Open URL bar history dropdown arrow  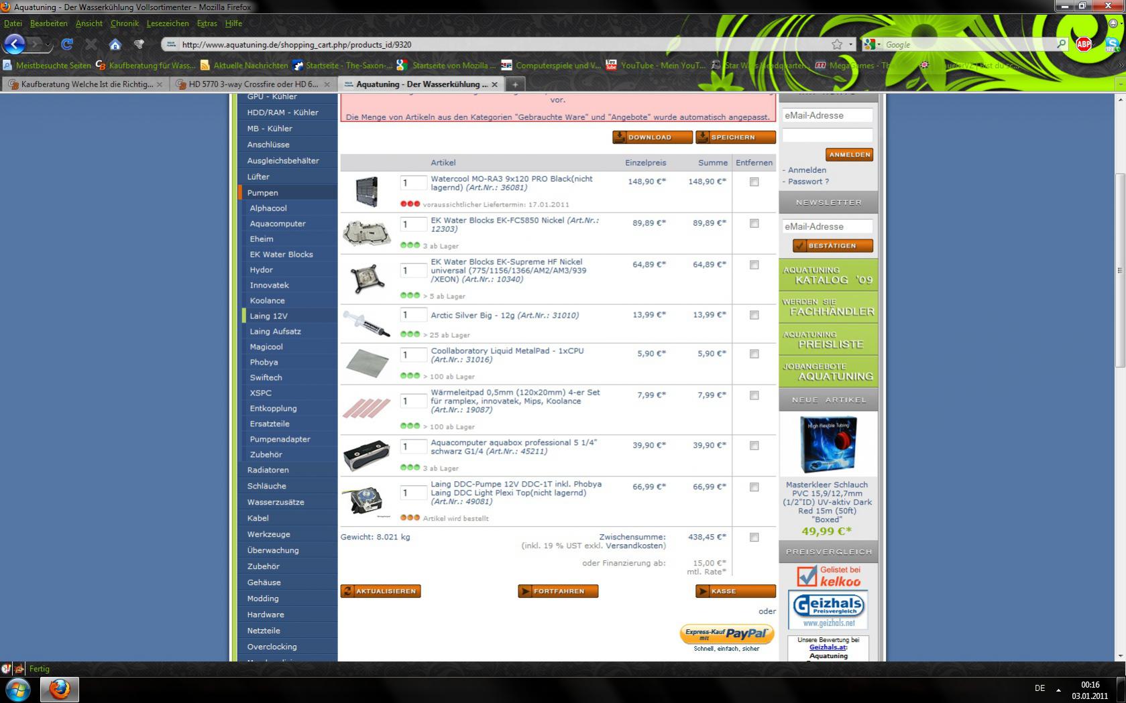tap(851, 44)
